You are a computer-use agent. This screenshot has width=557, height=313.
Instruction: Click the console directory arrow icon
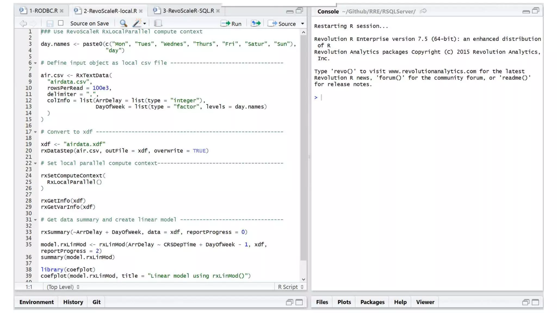click(x=423, y=11)
